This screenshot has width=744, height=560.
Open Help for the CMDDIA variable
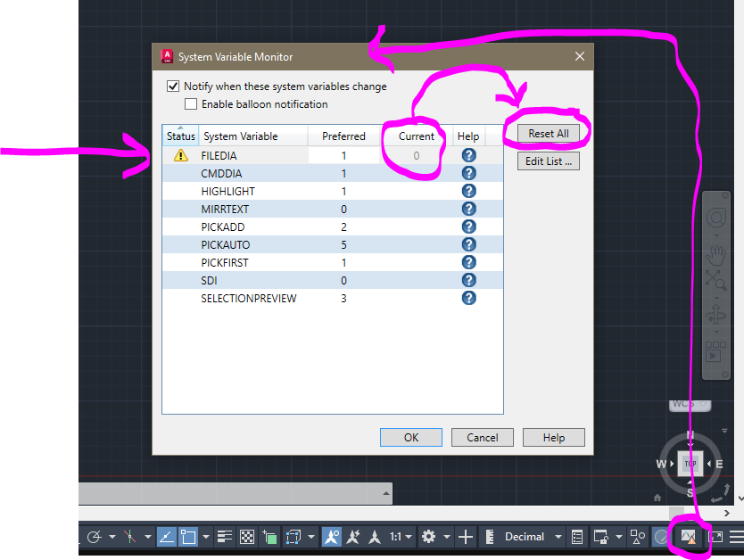coord(468,173)
